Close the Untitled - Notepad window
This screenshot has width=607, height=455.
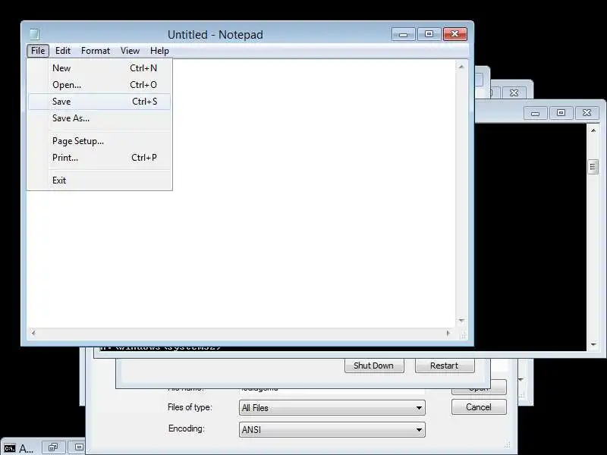point(454,34)
